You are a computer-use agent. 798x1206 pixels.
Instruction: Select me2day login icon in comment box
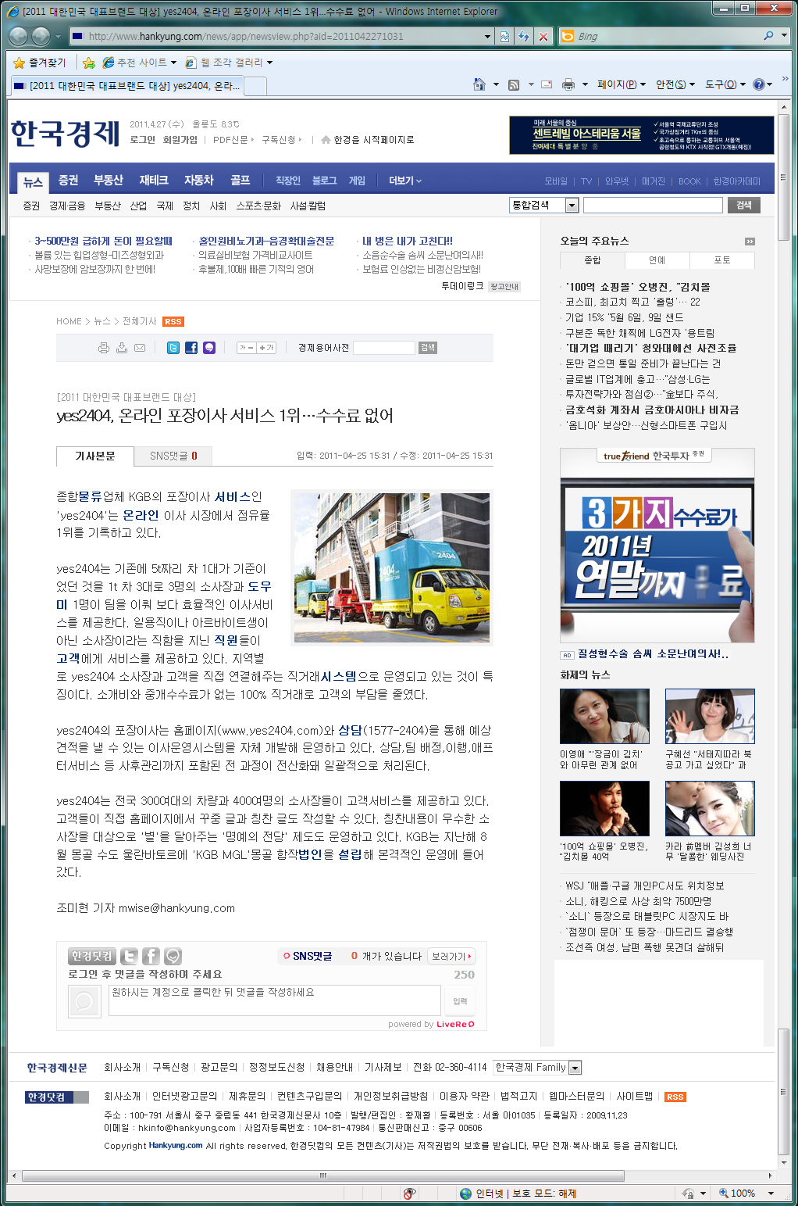(173, 956)
